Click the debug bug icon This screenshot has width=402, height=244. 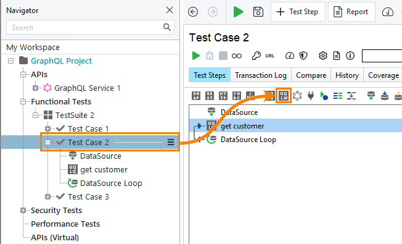tap(210, 56)
